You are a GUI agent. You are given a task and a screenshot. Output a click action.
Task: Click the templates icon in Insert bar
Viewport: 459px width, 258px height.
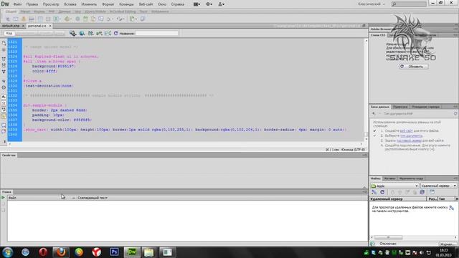coord(133,19)
